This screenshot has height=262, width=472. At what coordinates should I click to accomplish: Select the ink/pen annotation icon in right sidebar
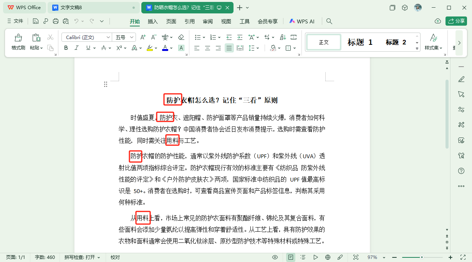pyautogui.click(x=461, y=79)
